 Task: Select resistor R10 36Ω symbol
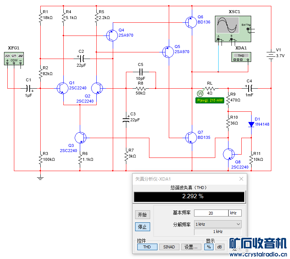[228, 123]
